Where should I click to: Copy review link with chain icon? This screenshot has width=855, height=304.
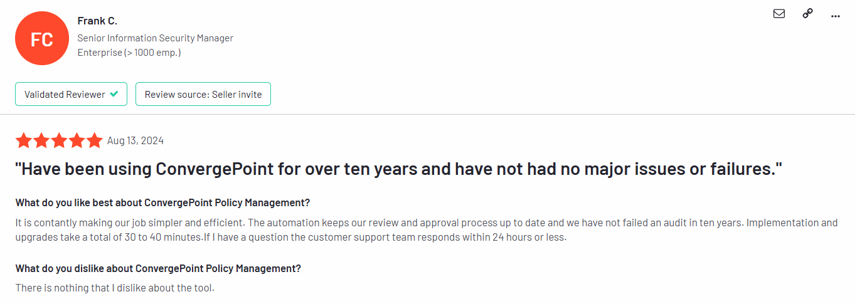808,14
